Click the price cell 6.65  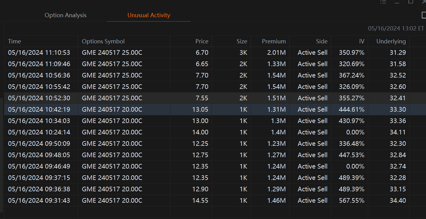(x=202, y=64)
